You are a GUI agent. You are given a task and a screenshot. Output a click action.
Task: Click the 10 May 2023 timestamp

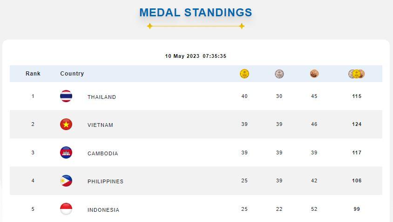(196, 56)
